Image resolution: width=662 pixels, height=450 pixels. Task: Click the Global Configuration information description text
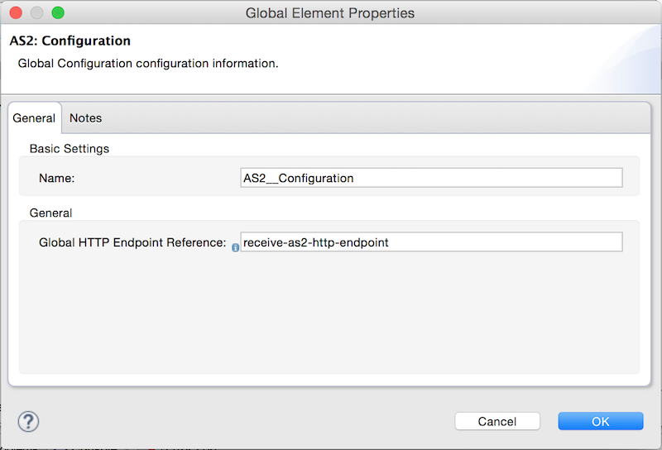[148, 64]
